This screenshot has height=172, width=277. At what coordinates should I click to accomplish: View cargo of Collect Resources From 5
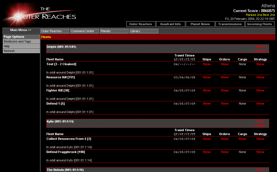(242, 139)
